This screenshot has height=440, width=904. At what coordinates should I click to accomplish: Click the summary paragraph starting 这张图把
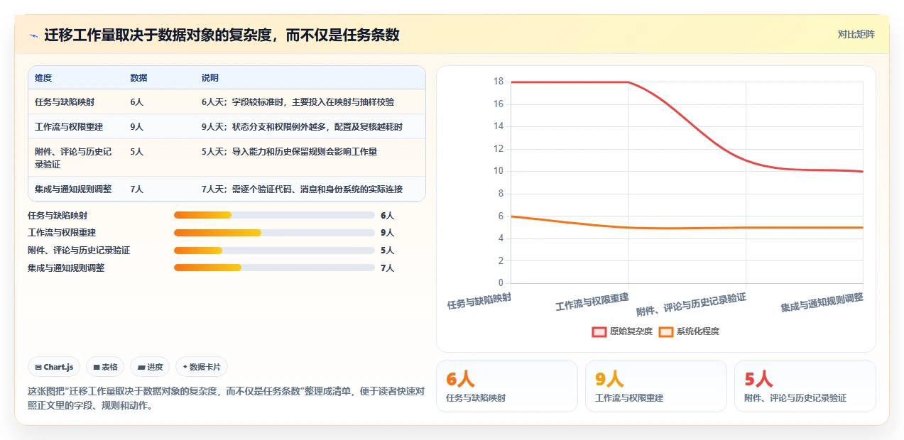pos(226,398)
